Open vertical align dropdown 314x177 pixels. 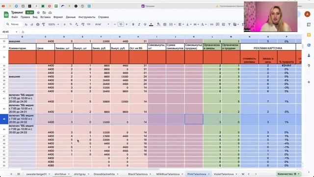[188, 24]
